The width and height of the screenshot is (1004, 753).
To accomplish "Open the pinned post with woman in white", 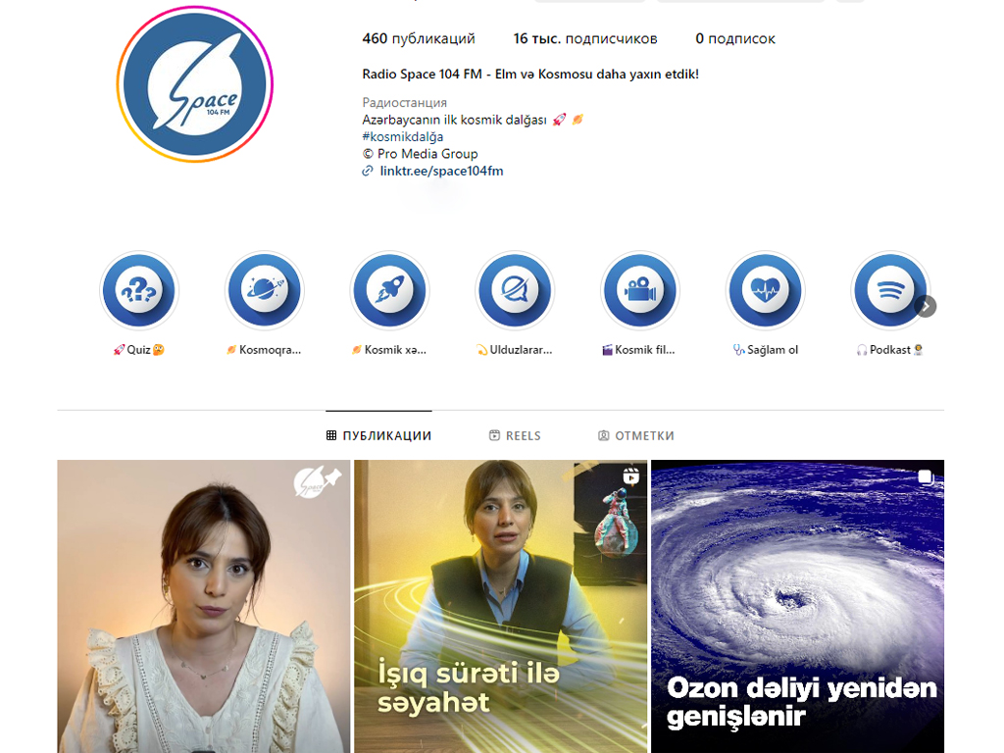I will point(204,606).
